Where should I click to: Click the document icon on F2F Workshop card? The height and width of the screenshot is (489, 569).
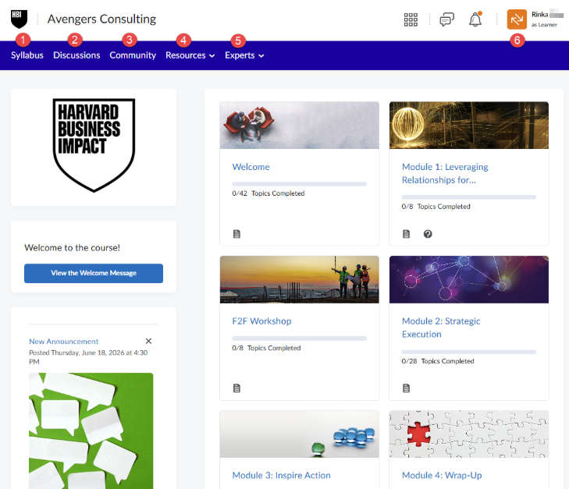coord(236,388)
